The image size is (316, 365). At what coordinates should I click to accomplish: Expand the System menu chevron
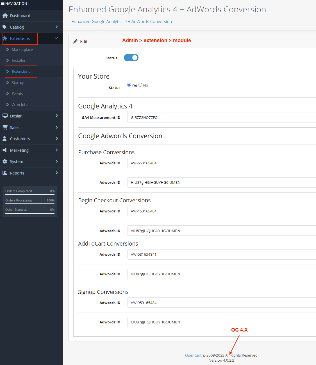click(57, 161)
